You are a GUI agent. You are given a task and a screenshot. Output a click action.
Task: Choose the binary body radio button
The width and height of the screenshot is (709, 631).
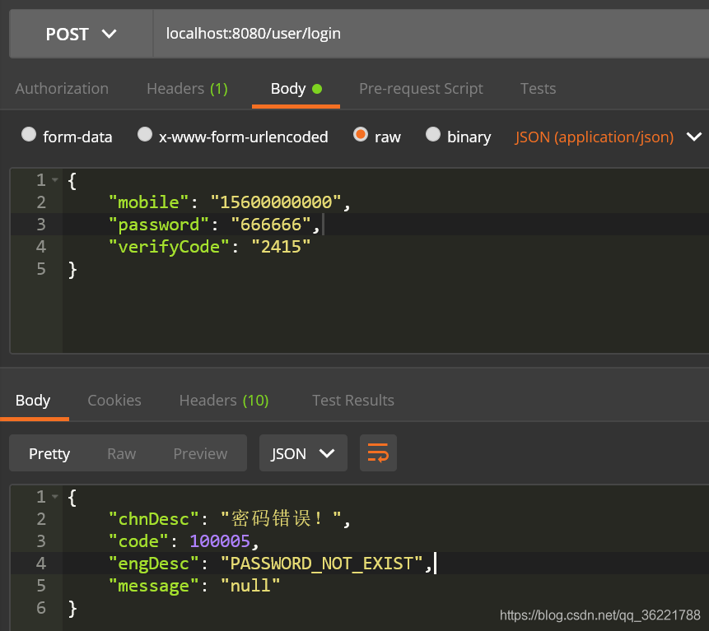[432, 134]
